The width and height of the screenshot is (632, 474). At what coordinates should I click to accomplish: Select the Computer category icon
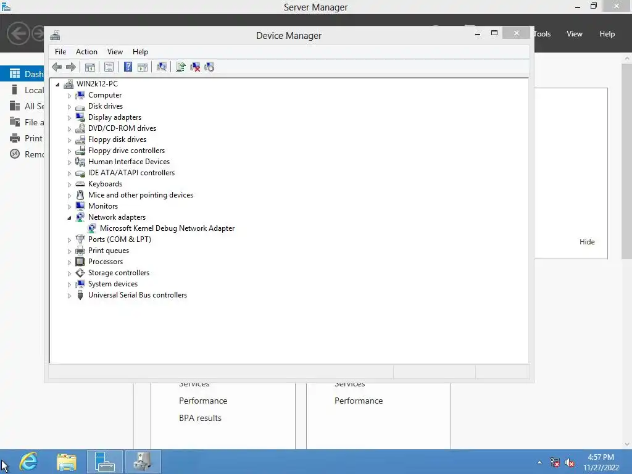[x=80, y=95]
